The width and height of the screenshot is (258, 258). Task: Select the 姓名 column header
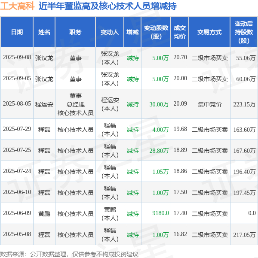44,32
